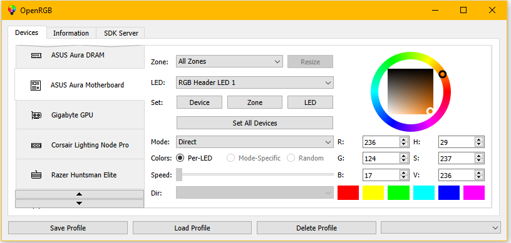The width and height of the screenshot is (511, 243).
Task: Click the Save Profile button
Action: pyautogui.click(x=68, y=228)
